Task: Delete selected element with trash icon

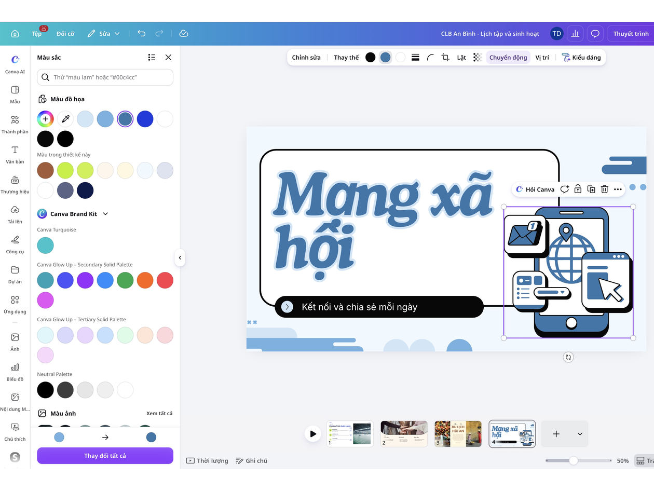Action: 604,189
